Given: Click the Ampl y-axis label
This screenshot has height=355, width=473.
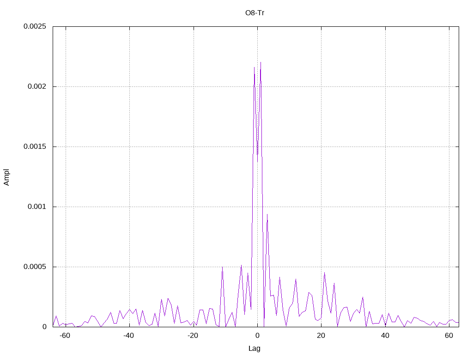Looking at the screenshot, I should click(x=6, y=177).
